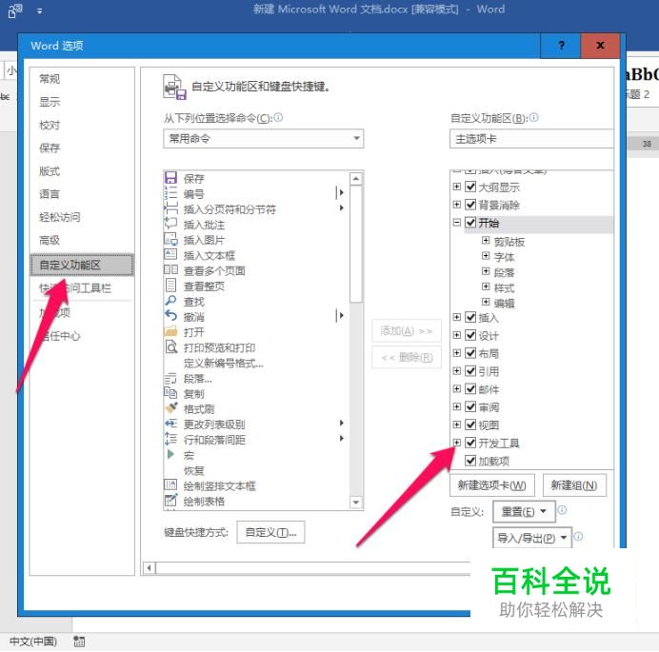Click the info icon next to 导入/导出
Screen dimensions: 659x652
(578, 537)
